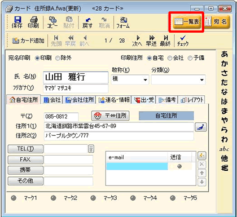Viewport: 237px width, 217px height.
Task: Click the FAX button
Action: click(x=25, y=160)
